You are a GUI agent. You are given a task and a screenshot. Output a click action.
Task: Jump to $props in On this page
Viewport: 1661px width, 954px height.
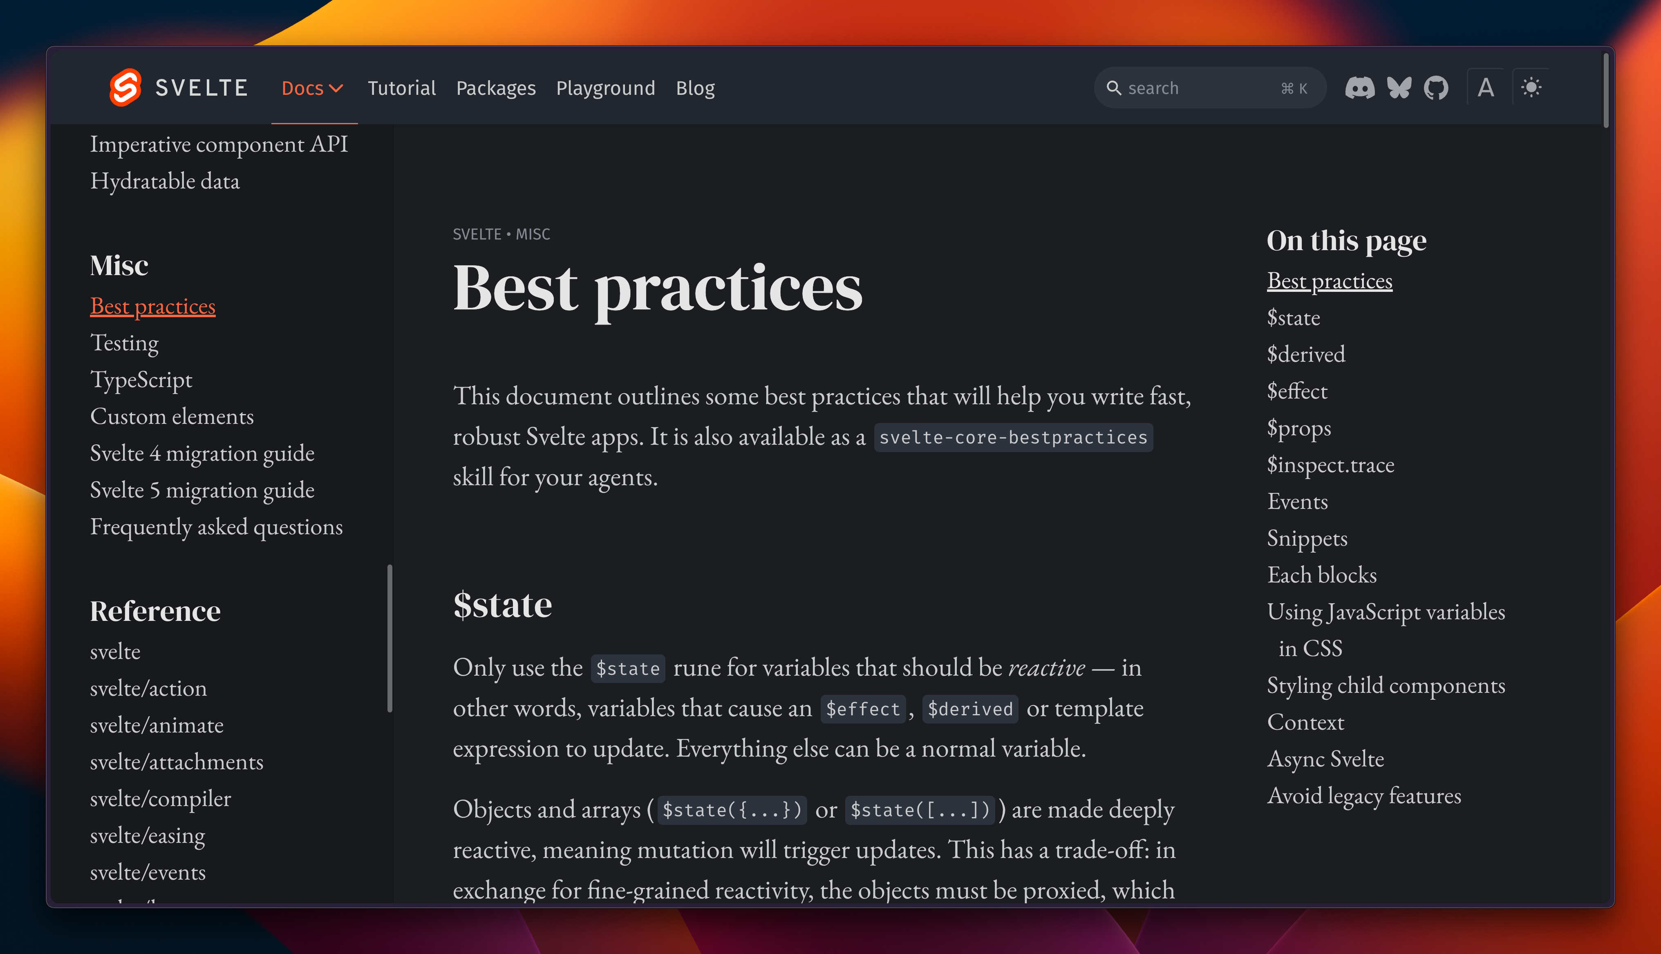1299,428
